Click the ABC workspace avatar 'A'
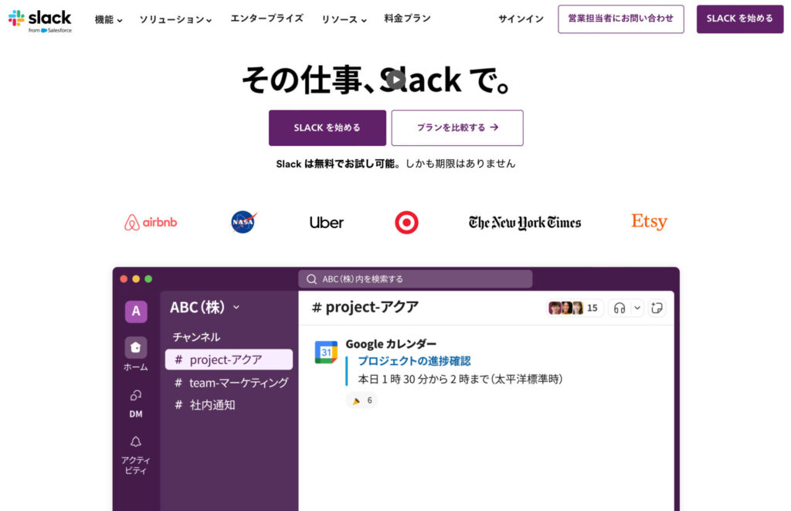 pos(136,311)
